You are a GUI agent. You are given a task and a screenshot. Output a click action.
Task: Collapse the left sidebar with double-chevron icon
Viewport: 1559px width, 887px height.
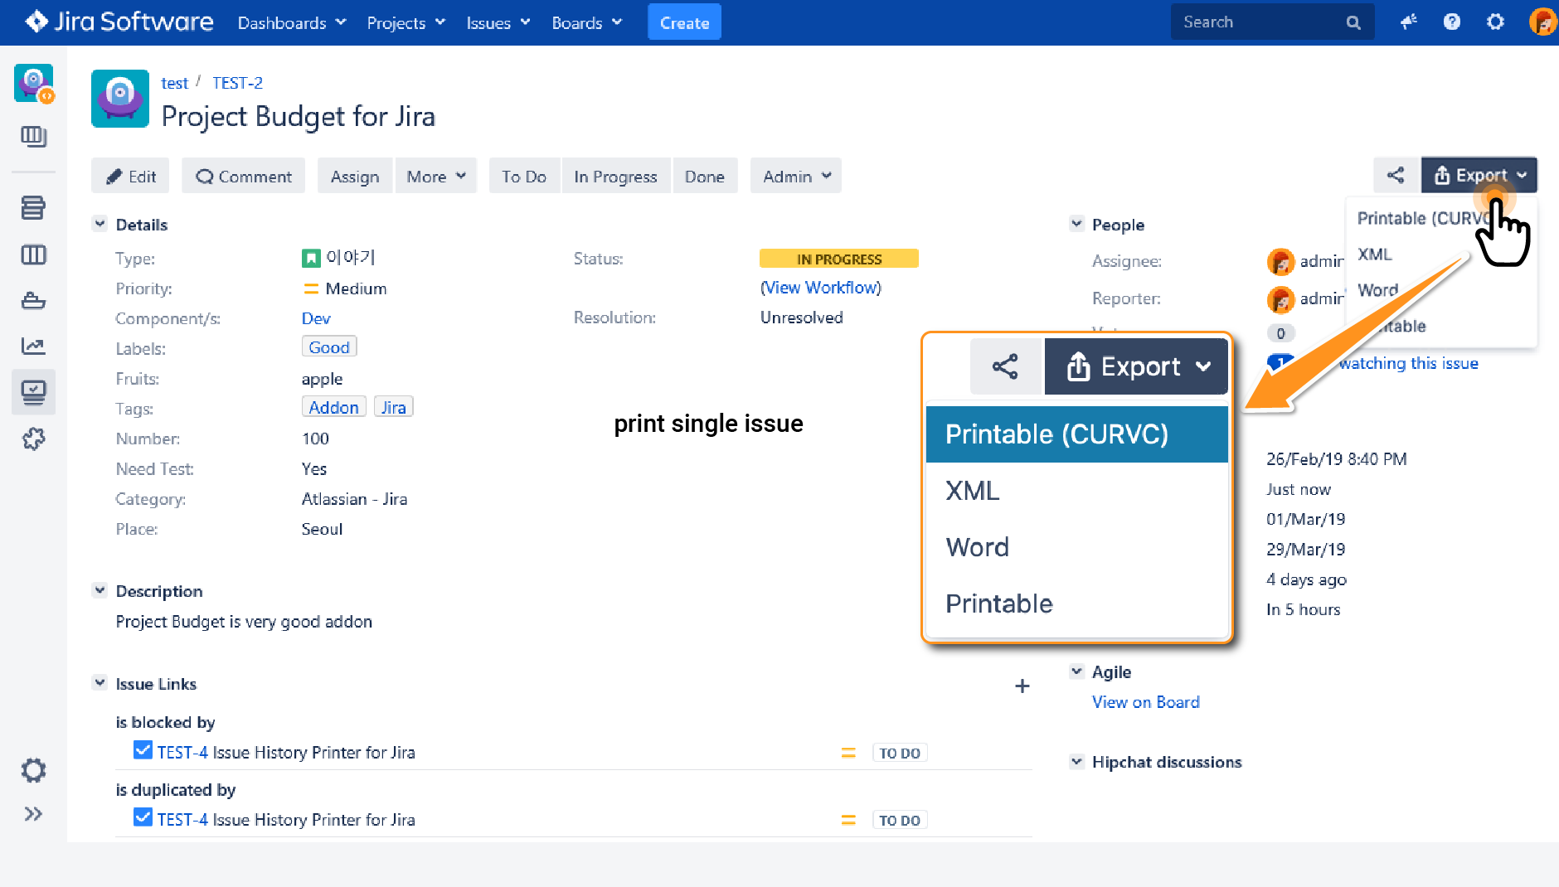(33, 813)
